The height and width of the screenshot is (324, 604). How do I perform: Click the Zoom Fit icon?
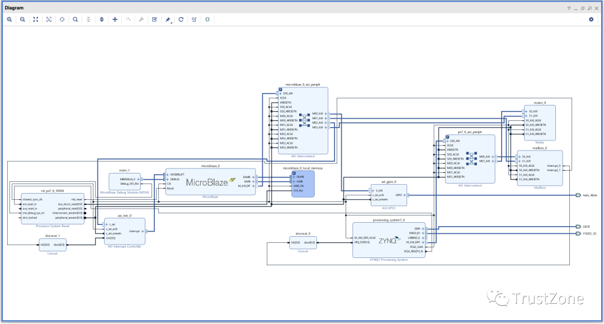(36, 19)
